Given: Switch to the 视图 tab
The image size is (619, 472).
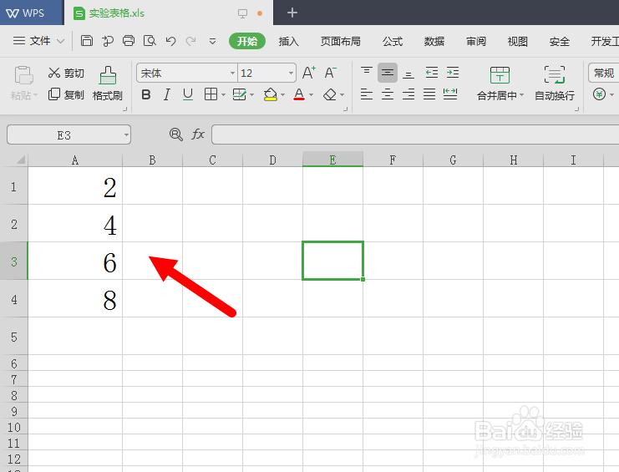Looking at the screenshot, I should pyautogui.click(x=518, y=41).
